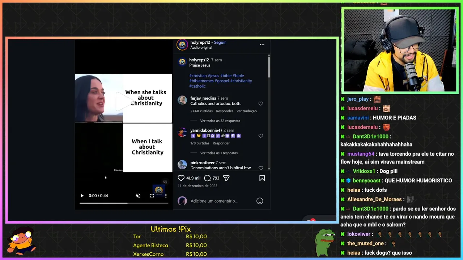This screenshot has width=463, height=260.
Task: Open the #jesus hashtag
Action: (213, 76)
